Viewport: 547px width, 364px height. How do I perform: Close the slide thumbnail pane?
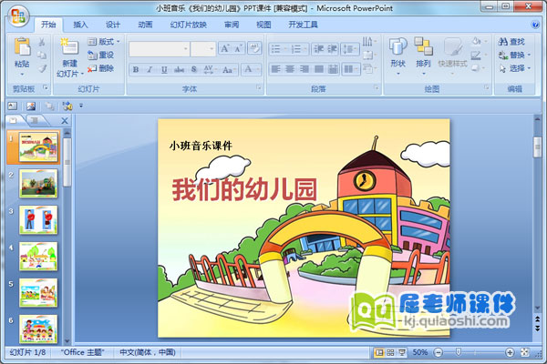click(x=65, y=121)
